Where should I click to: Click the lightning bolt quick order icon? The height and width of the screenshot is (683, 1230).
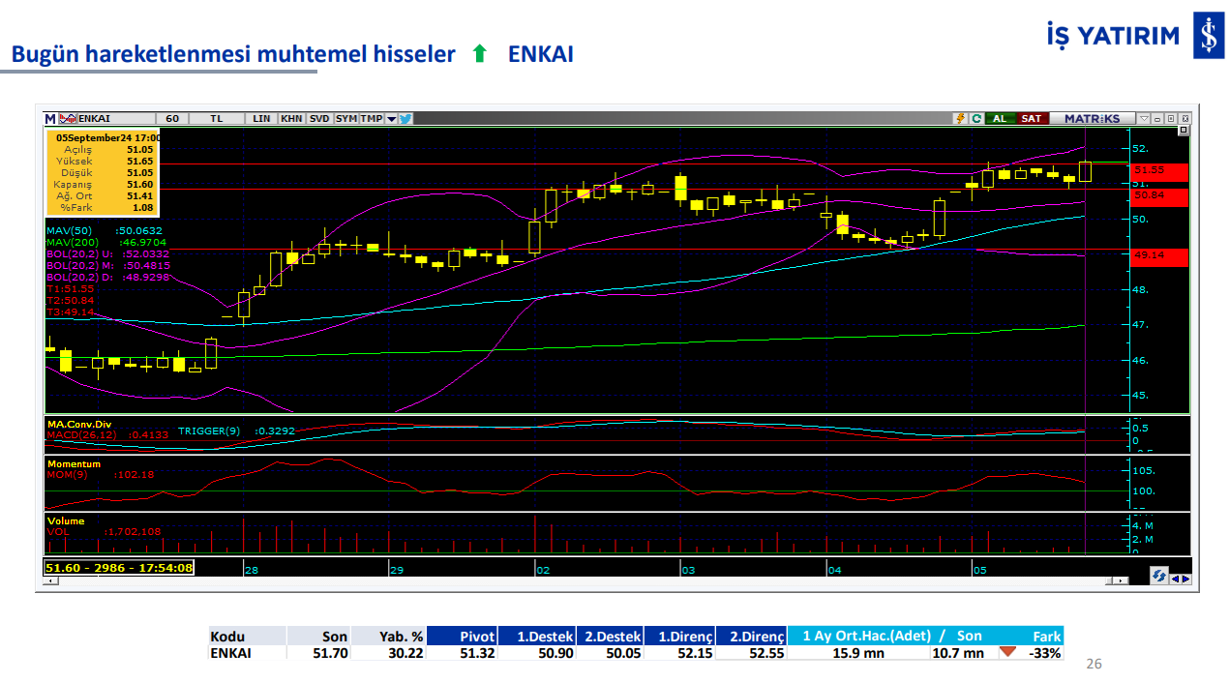click(960, 118)
